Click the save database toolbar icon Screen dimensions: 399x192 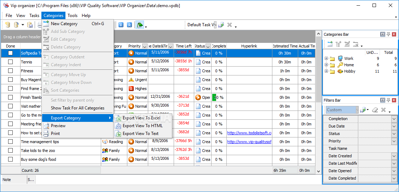[30, 25]
